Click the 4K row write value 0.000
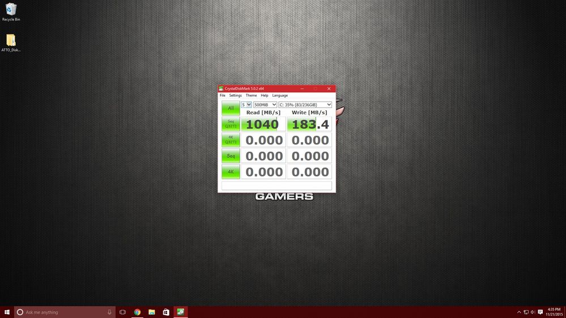Image resolution: width=566 pixels, height=318 pixels. pyautogui.click(x=309, y=171)
